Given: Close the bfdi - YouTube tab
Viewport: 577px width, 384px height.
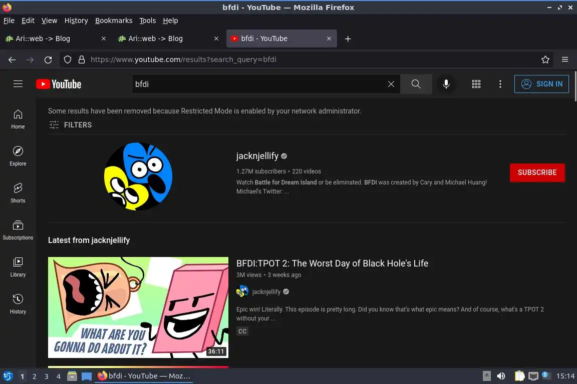Looking at the screenshot, I should [329, 38].
